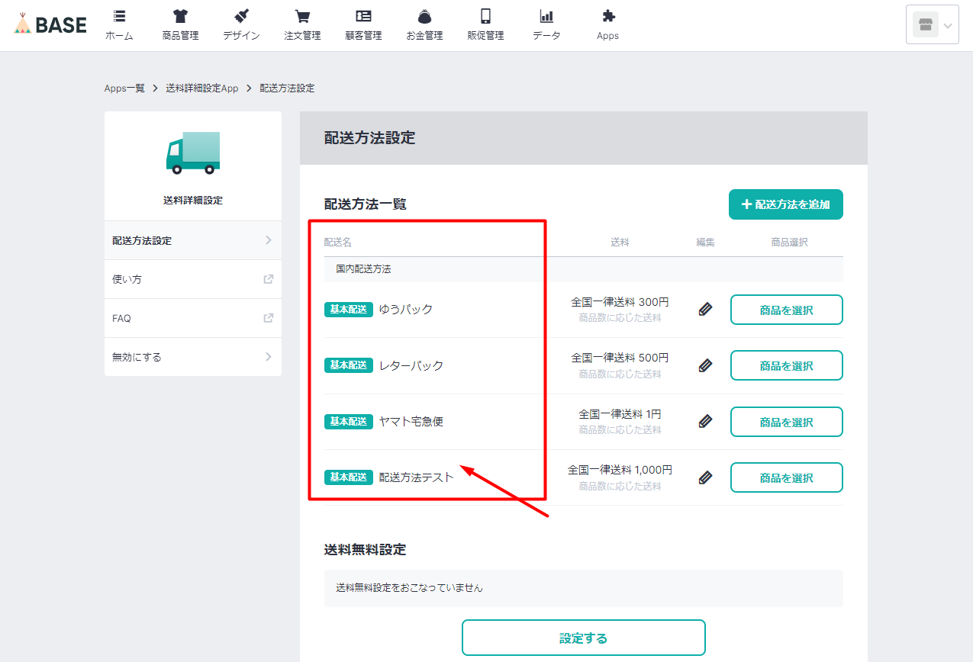Open デザイン brush icon
Image resolution: width=973 pixels, height=662 pixels.
click(241, 16)
